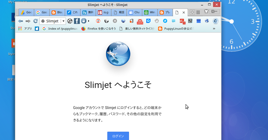Switch to the Win tab
This screenshot has width=268, height=140.
(x=149, y=12)
